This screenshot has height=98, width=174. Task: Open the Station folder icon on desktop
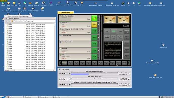coord(82,4)
